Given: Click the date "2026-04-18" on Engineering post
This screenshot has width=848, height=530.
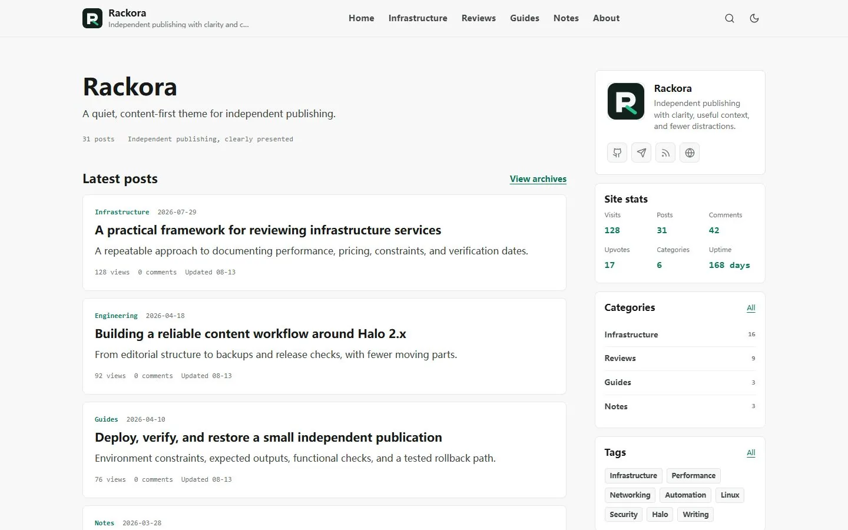Looking at the screenshot, I should 165,316.
